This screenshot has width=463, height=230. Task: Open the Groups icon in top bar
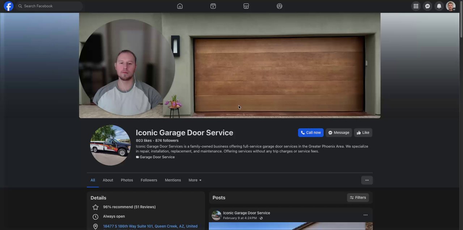coord(279,6)
